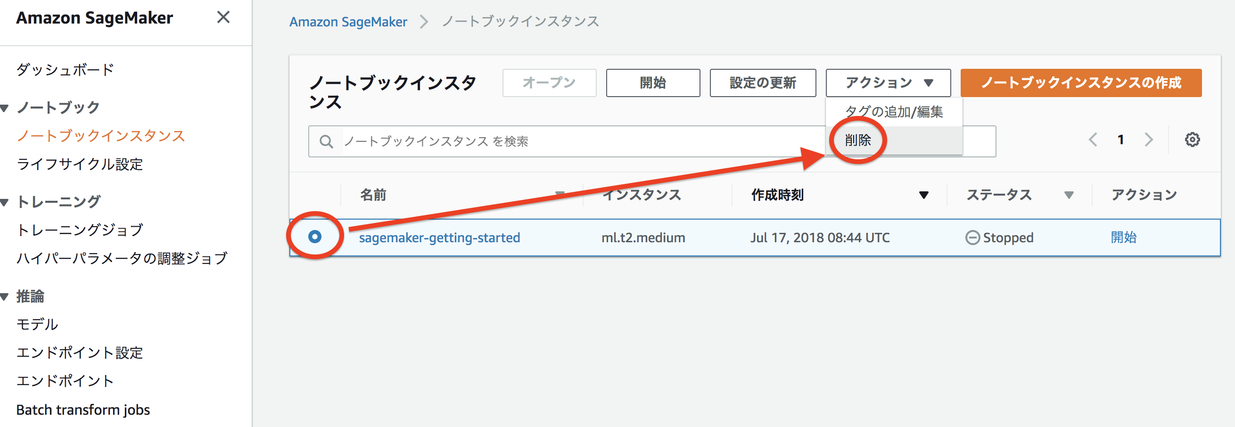Screen dimensions: 1235x427
Task: Click the 開始 toolbar button
Action: [x=653, y=83]
